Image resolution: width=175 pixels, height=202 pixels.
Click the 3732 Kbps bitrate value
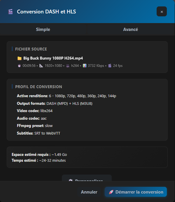click(x=96, y=66)
